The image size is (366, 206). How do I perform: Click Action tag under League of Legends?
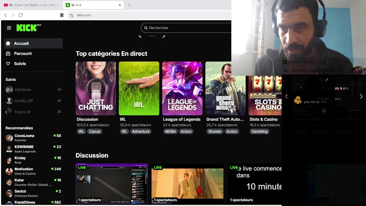tap(186, 131)
